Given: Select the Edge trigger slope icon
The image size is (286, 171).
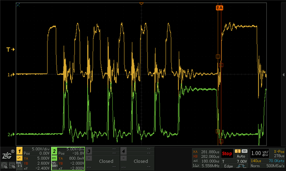Looking at the screenshot, I should (241, 166).
